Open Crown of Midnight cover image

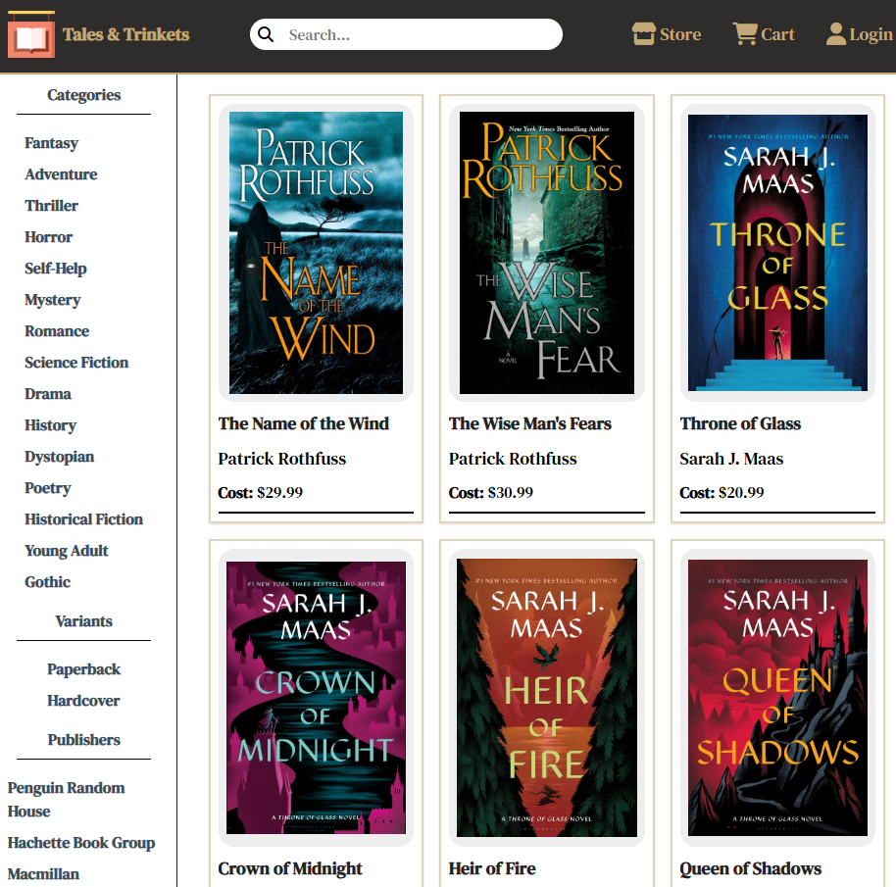pos(316,698)
